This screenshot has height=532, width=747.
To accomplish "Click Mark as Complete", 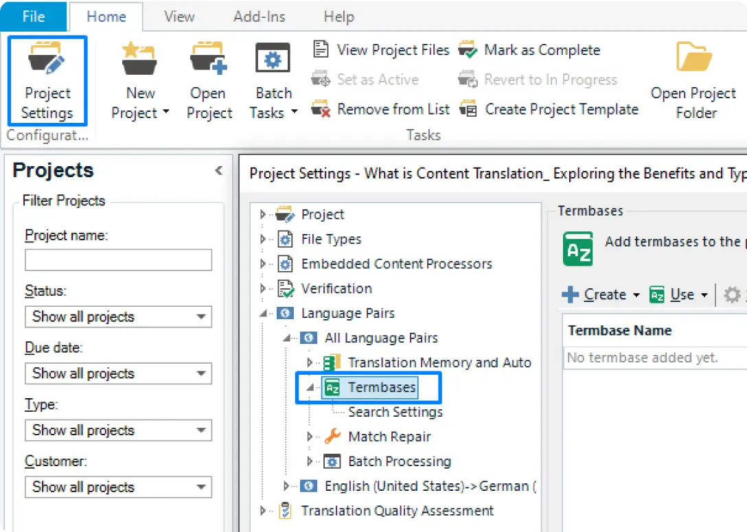I will pos(542,50).
